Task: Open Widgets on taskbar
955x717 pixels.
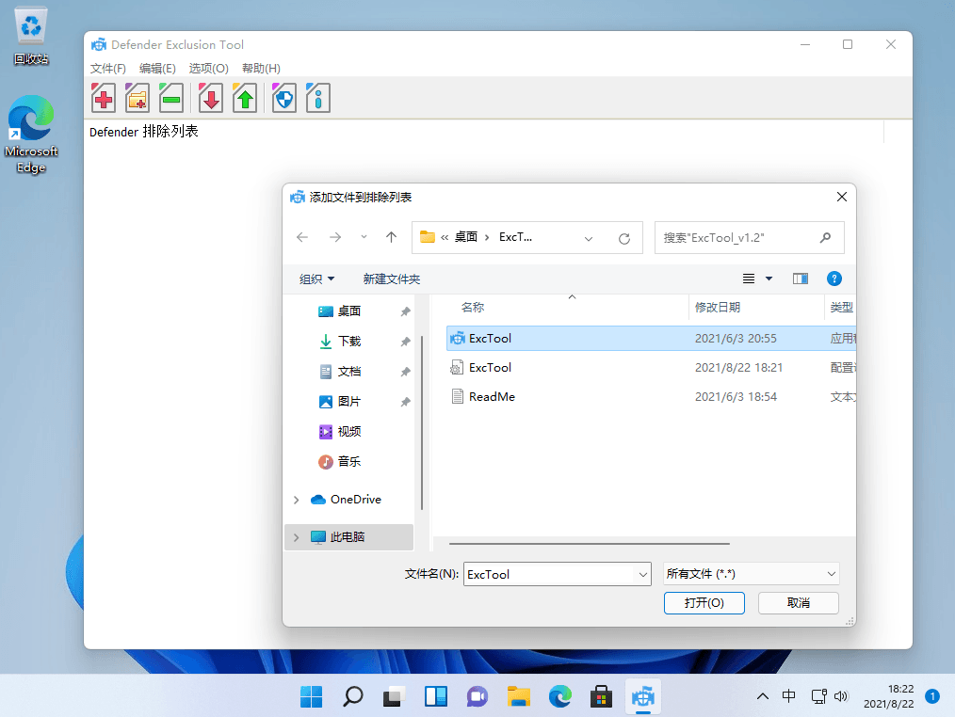Action: point(435,696)
